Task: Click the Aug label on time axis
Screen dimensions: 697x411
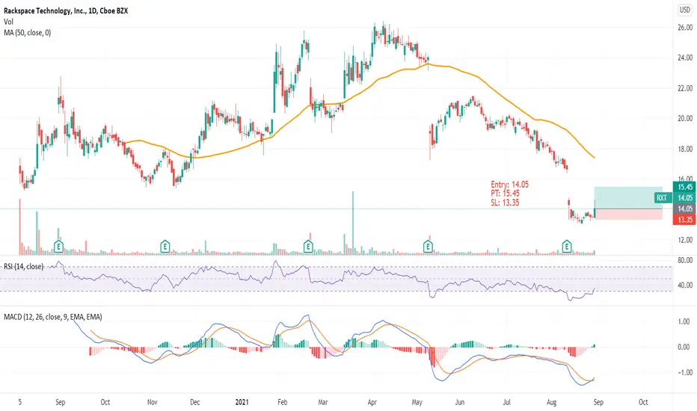Action: 551,402
